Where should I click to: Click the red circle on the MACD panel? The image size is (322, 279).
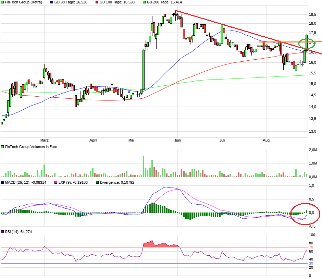tap(305, 215)
